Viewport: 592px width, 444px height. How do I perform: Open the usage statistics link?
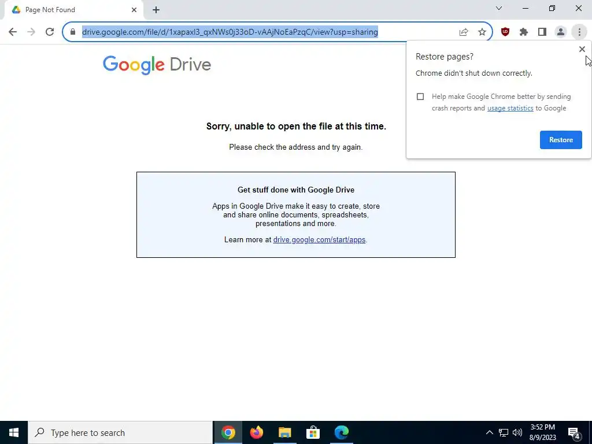pyautogui.click(x=510, y=108)
